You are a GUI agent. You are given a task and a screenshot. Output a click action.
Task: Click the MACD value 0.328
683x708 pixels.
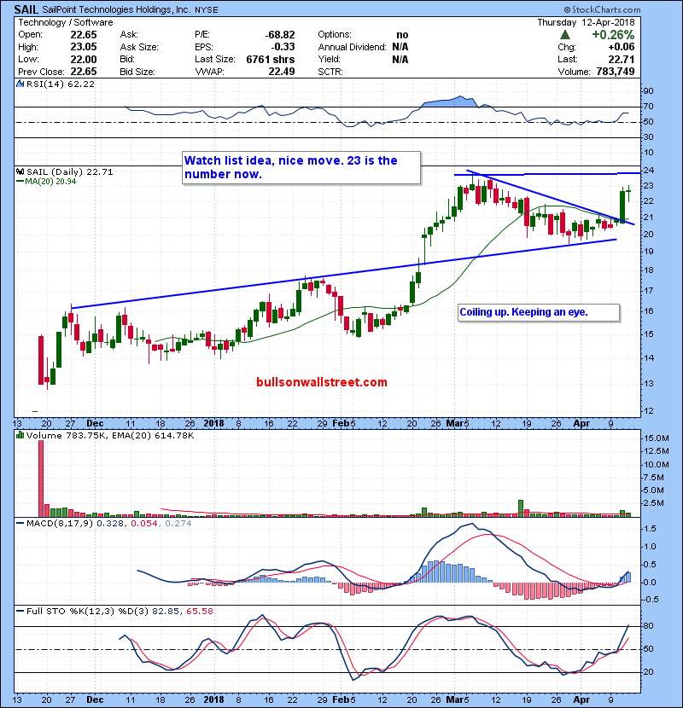pos(110,524)
